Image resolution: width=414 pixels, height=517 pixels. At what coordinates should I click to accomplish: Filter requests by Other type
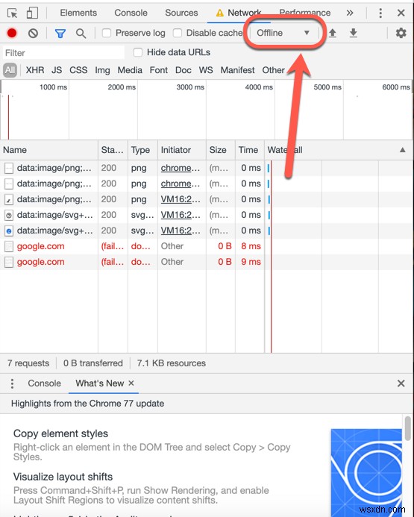pos(273,70)
